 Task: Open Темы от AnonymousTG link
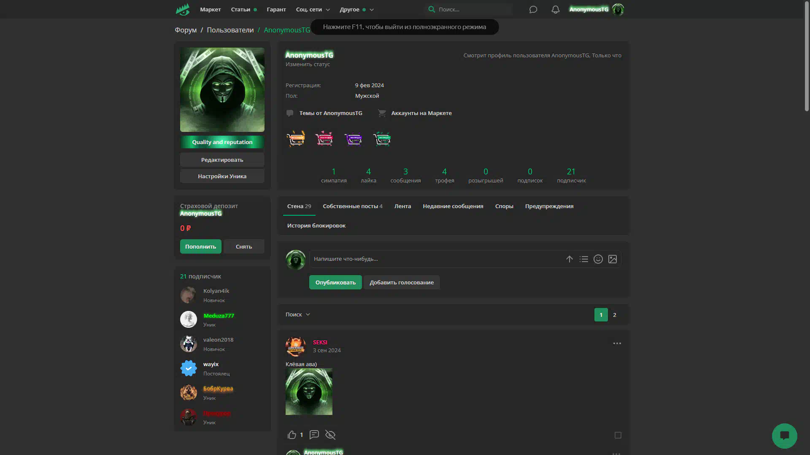tap(331, 113)
